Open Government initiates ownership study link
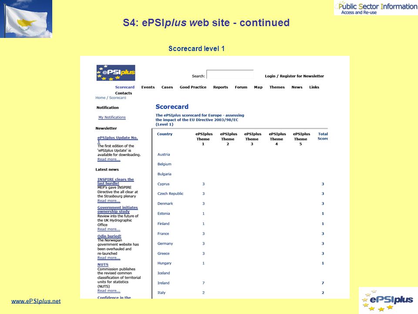This screenshot has height=314, width=418. coord(118,209)
